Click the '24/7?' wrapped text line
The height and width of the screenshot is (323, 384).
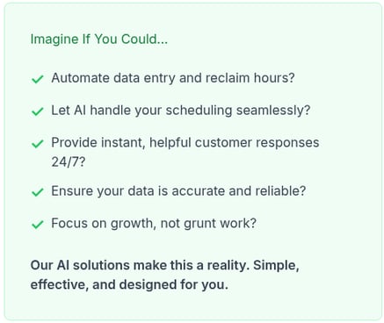coord(68,161)
